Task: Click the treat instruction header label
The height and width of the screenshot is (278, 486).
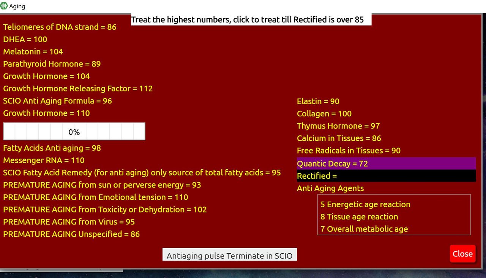Action: tap(247, 20)
